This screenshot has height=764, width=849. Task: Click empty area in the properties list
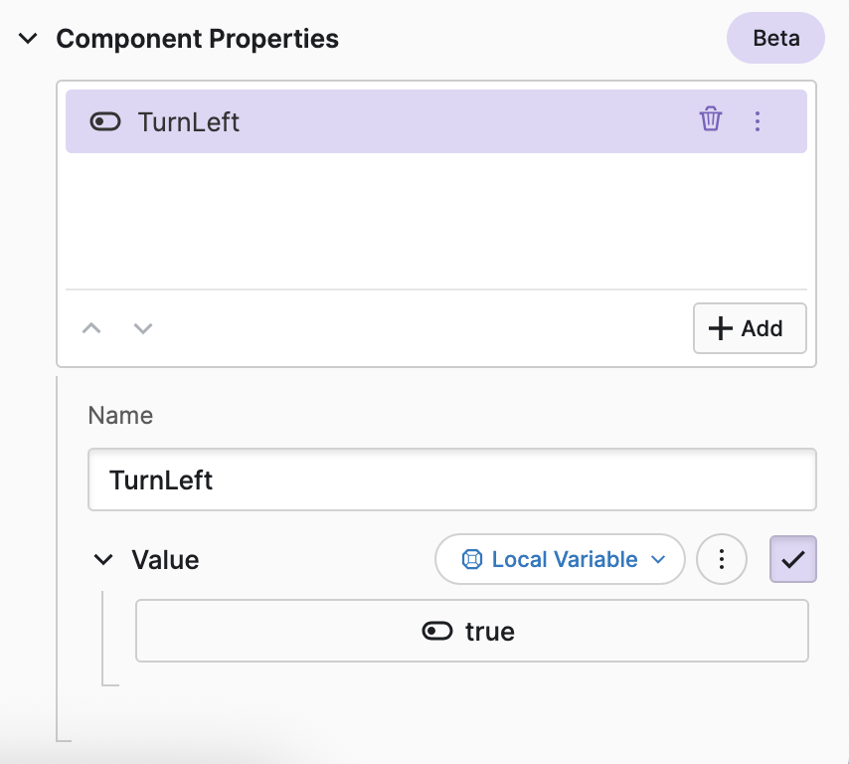click(435, 219)
